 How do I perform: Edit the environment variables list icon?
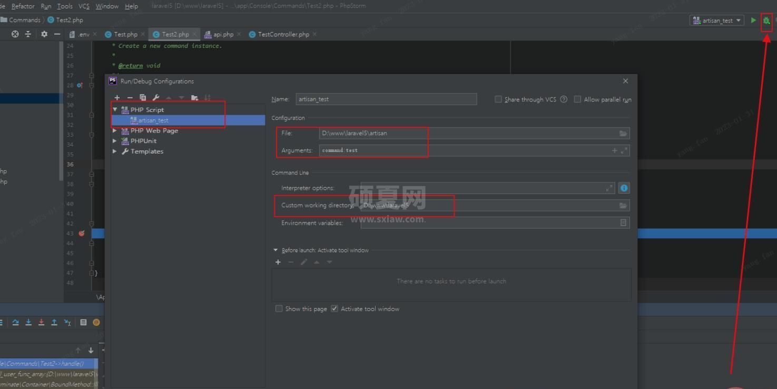pos(623,223)
